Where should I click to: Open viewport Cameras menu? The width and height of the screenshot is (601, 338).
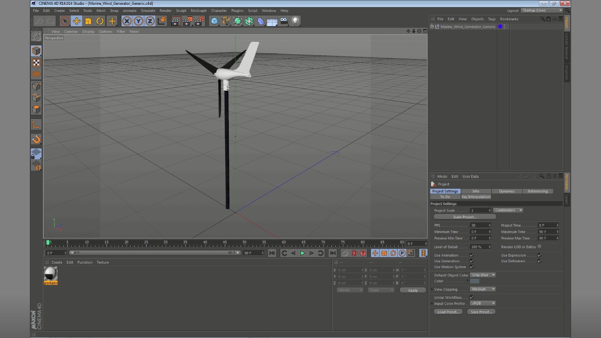point(71,32)
